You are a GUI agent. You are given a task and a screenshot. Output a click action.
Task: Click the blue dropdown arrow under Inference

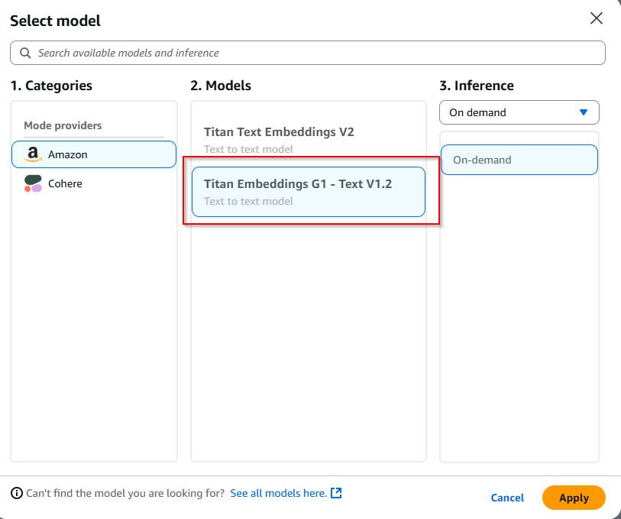[583, 112]
